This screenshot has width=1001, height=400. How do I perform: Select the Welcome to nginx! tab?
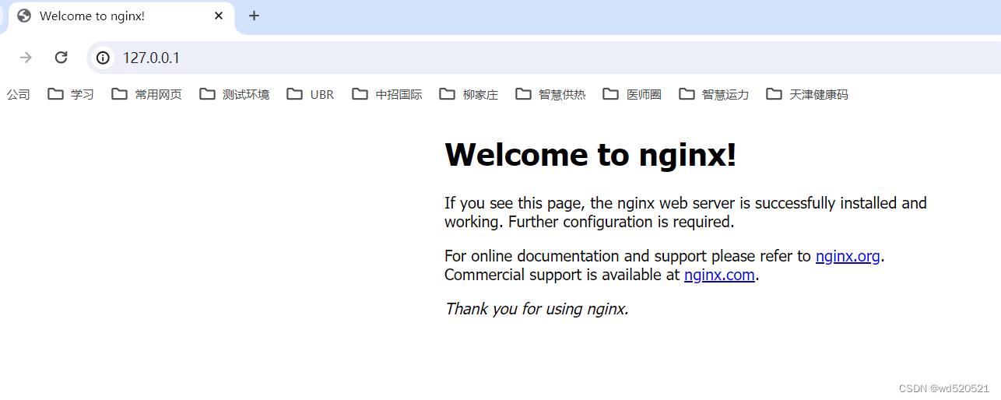(121, 16)
